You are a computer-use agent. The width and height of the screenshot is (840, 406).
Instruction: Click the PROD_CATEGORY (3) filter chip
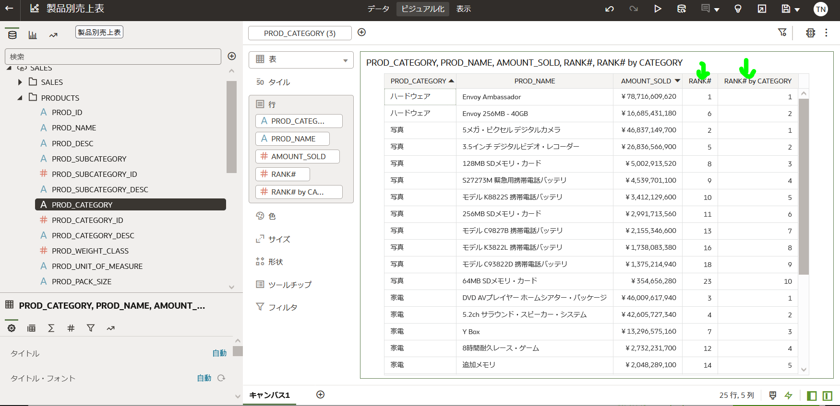tap(300, 33)
